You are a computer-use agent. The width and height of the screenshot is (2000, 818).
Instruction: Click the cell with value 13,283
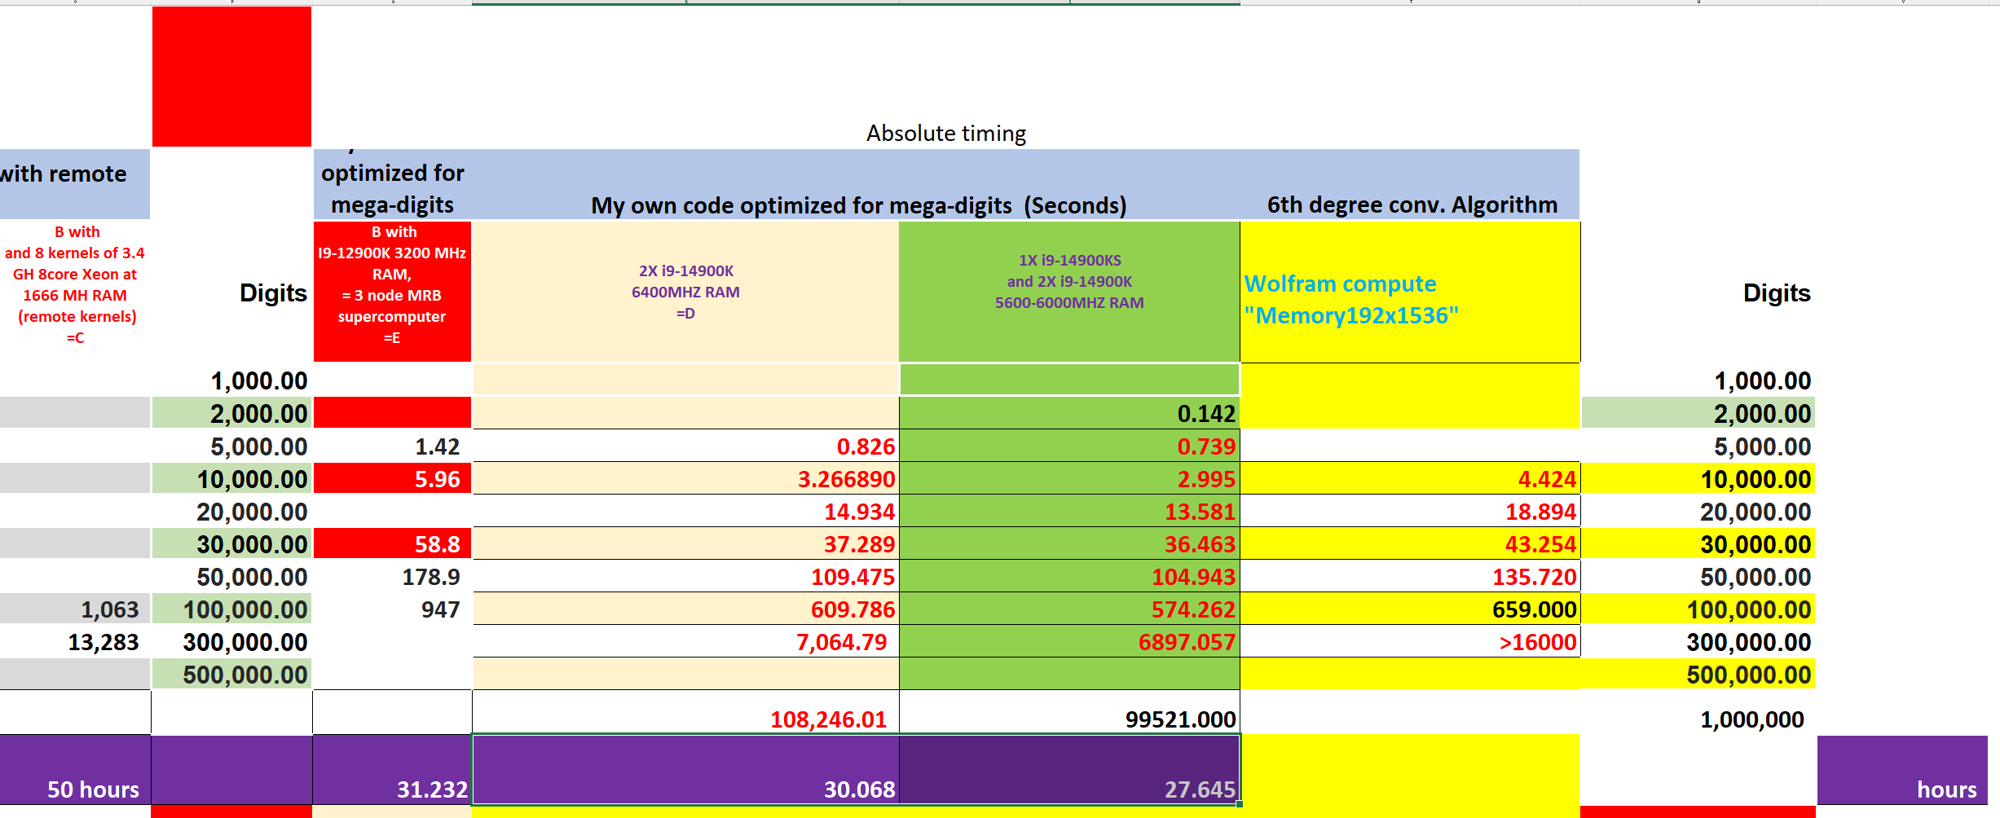(x=75, y=641)
